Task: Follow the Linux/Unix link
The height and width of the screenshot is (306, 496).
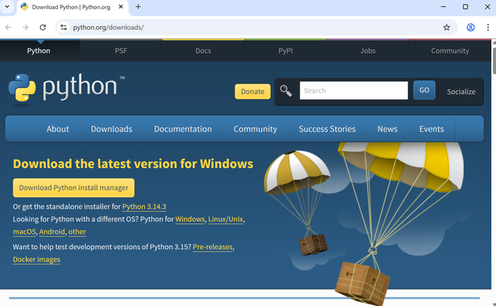Action: tap(225, 220)
